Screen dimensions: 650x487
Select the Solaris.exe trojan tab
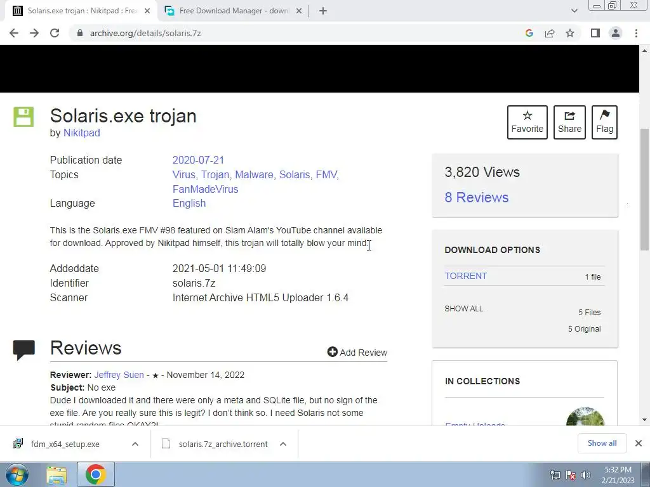[82, 11]
